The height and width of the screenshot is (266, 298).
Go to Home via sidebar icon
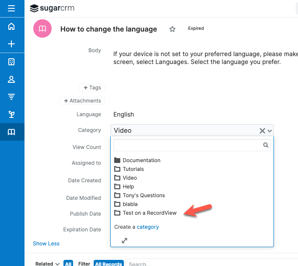[12, 27]
